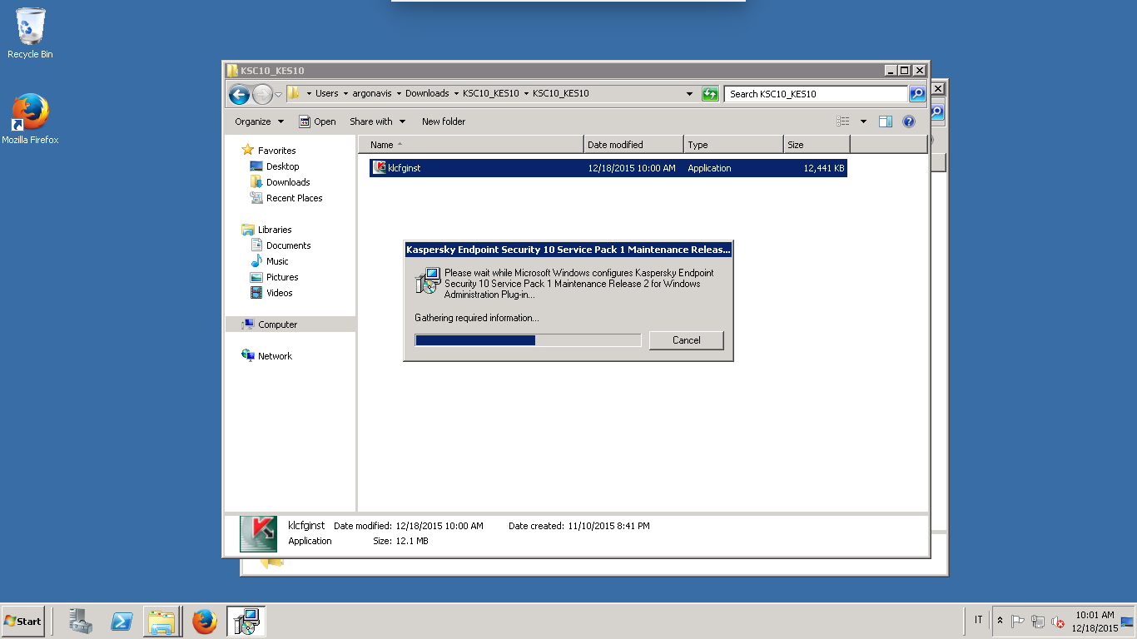The width and height of the screenshot is (1137, 639).
Task: Open the Videos library
Action: [x=279, y=293]
